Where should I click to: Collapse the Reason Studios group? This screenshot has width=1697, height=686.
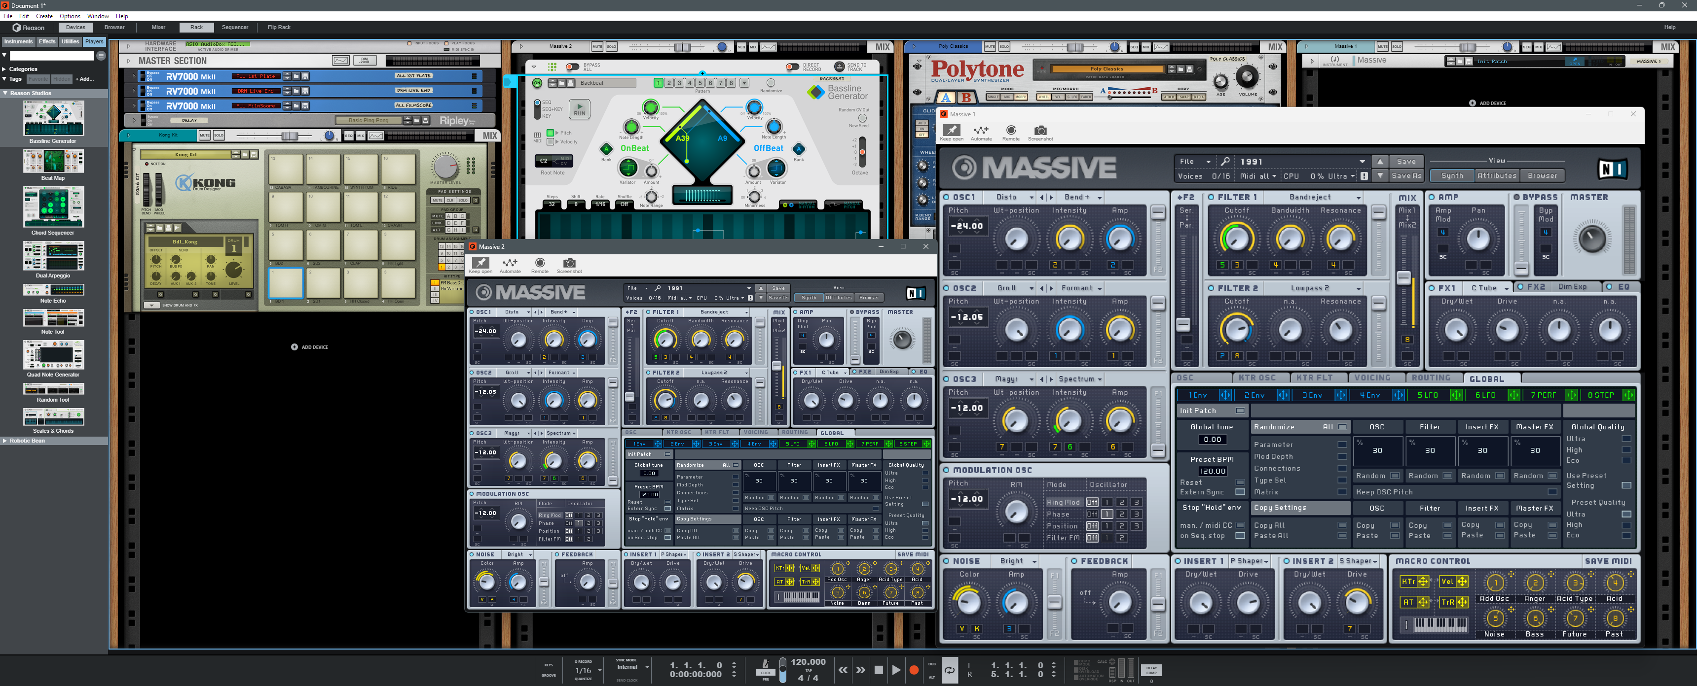click(4, 94)
